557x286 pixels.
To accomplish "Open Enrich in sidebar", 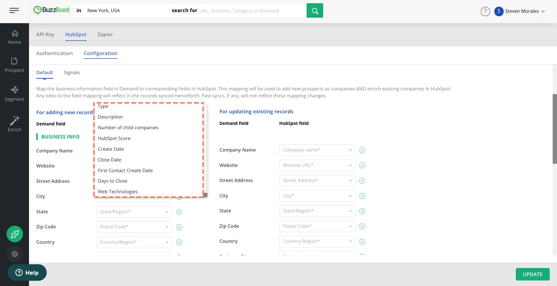I will click(x=15, y=124).
